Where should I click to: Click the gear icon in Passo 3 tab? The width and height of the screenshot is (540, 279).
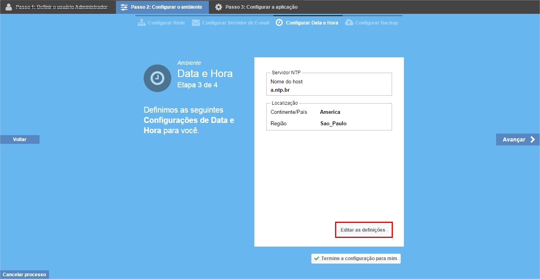(x=218, y=7)
